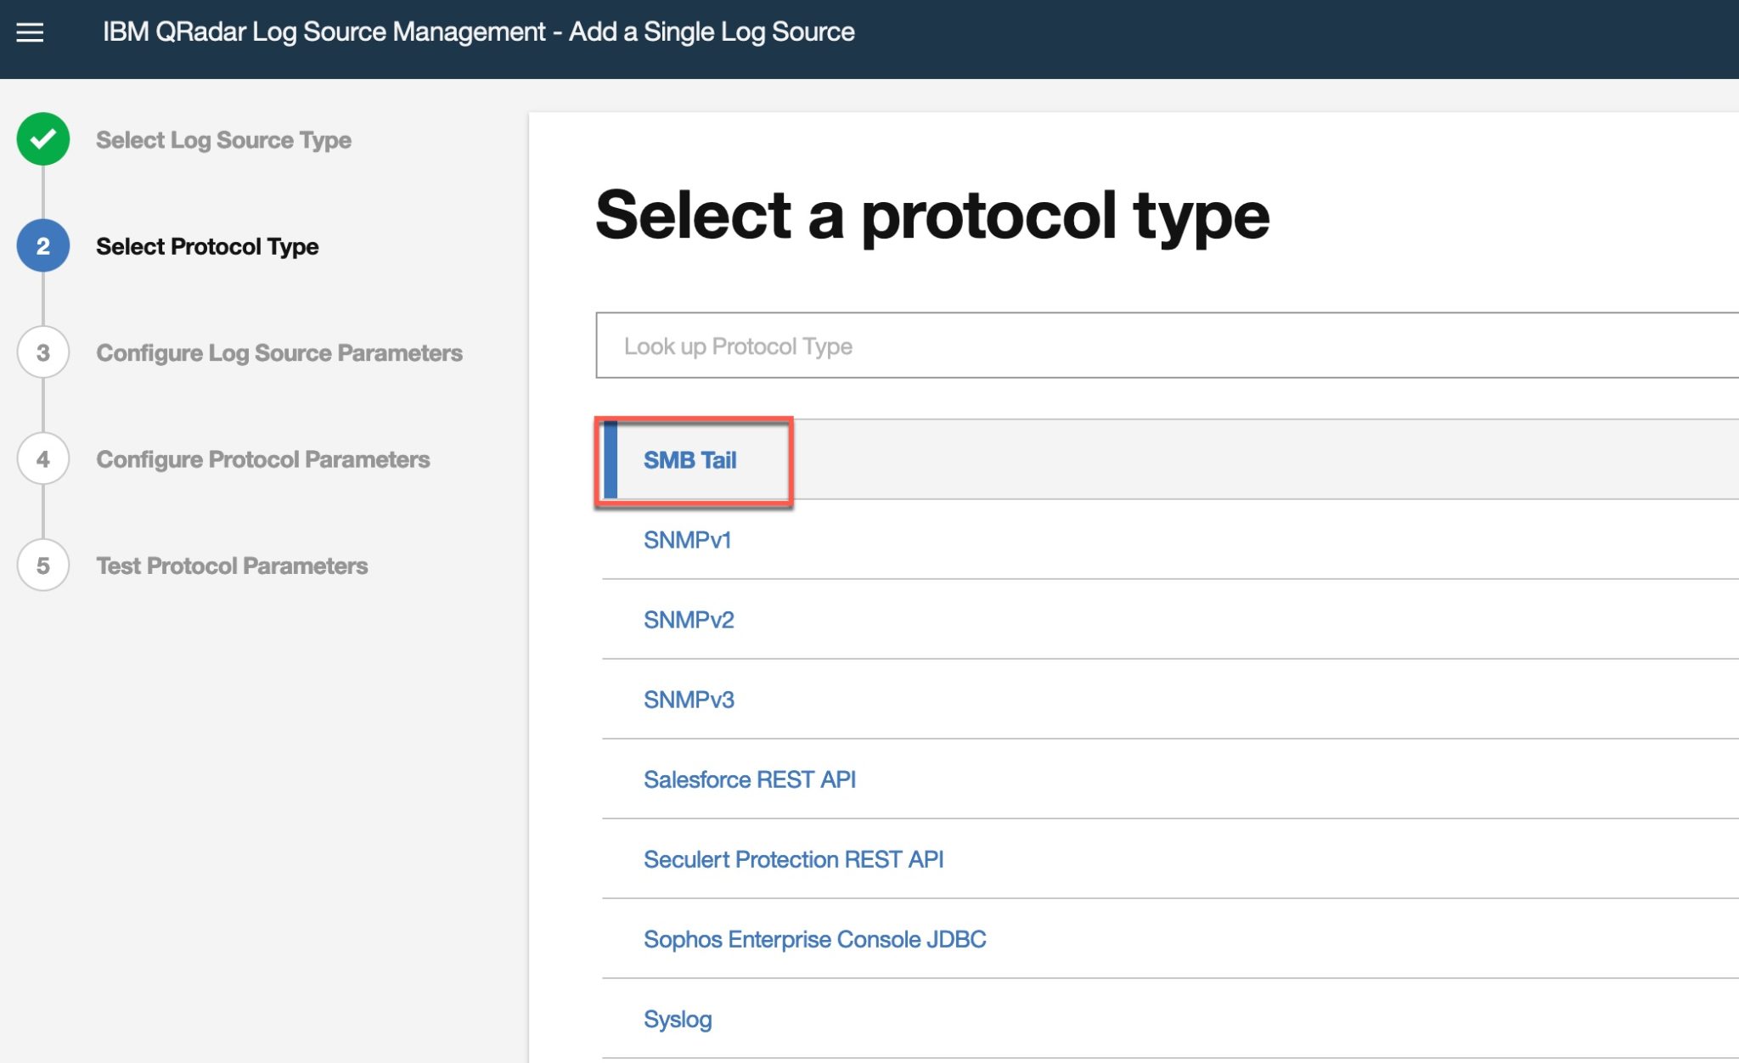Select Sophos Enterprise Console JDBC protocol
This screenshot has width=1739, height=1063.
814,938
